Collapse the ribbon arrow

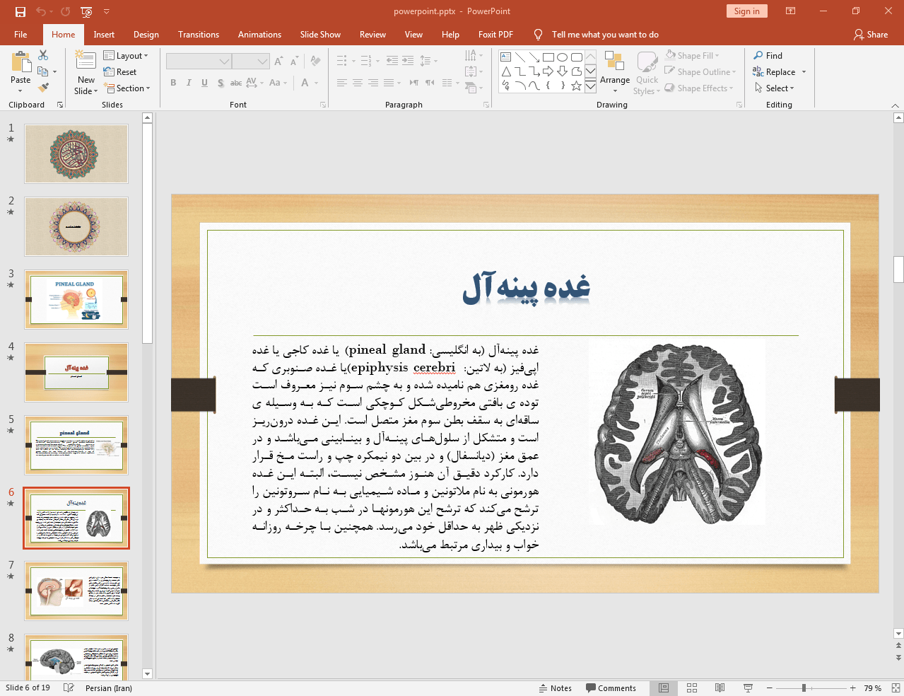(x=895, y=105)
